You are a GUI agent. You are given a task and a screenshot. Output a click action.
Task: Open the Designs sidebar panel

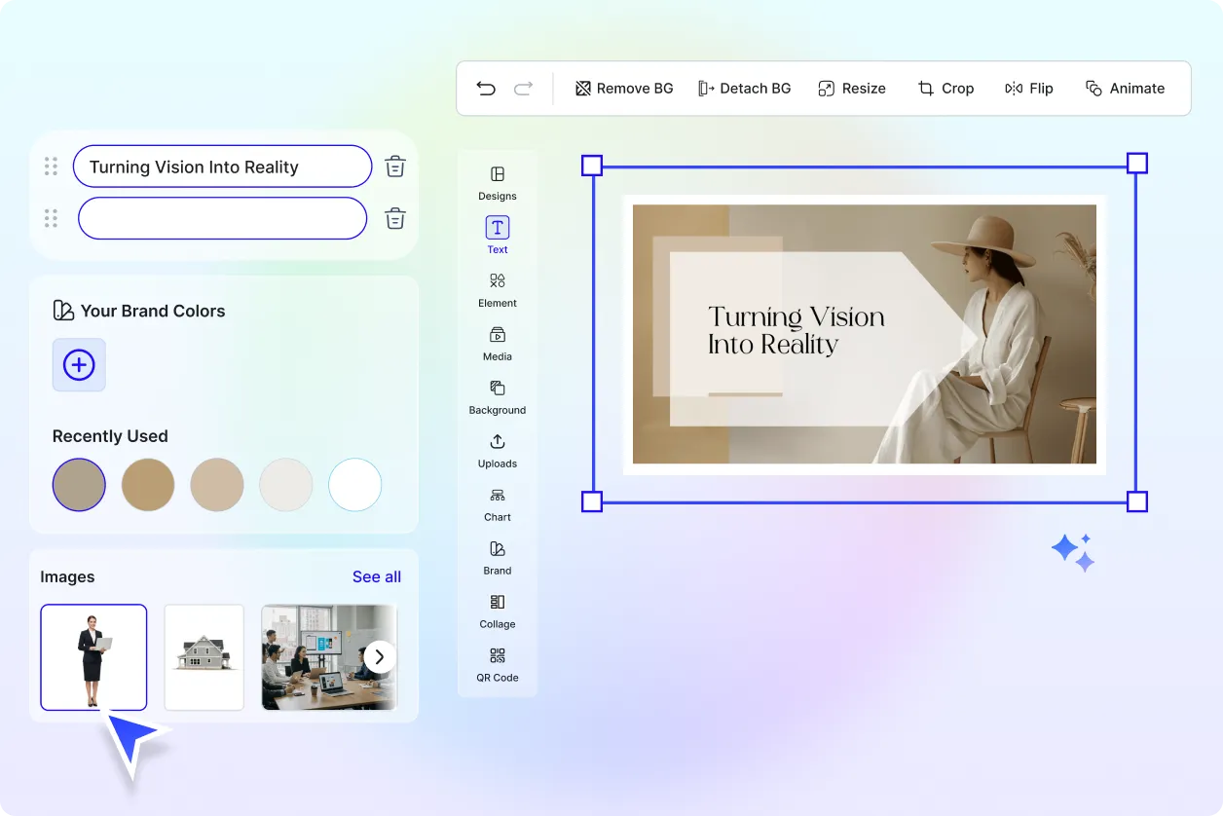pyautogui.click(x=498, y=182)
